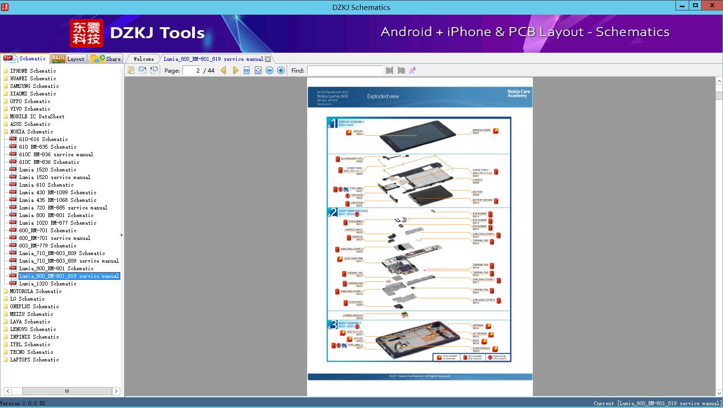Click the Find text box
This screenshot has width=723, height=408.
(345, 70)
